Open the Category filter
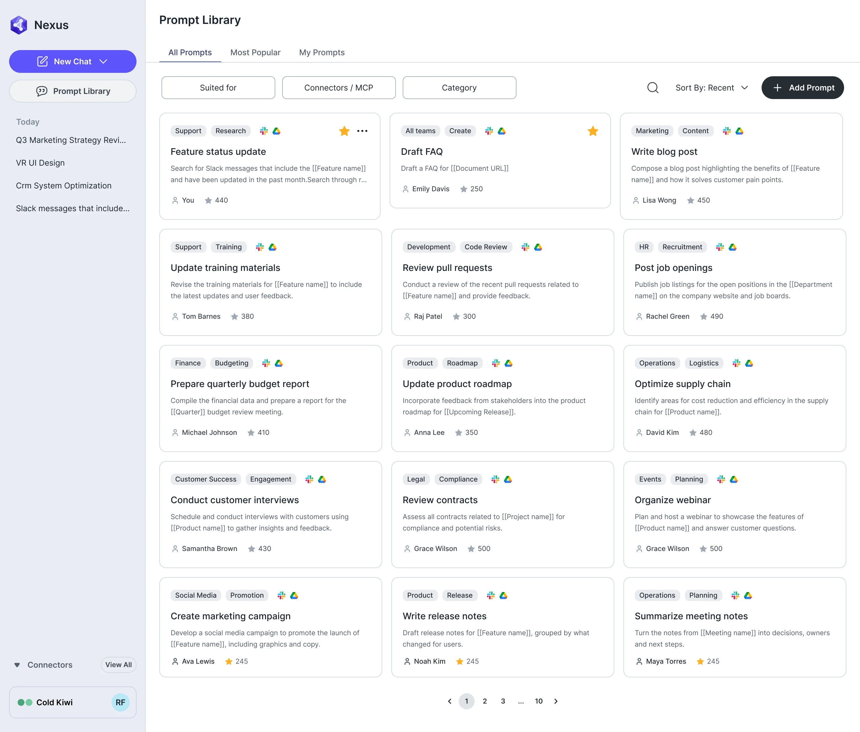 tap(460, 88)
